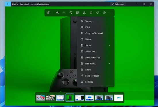Rotate the image with the rotate icon

tap(71, 13)
